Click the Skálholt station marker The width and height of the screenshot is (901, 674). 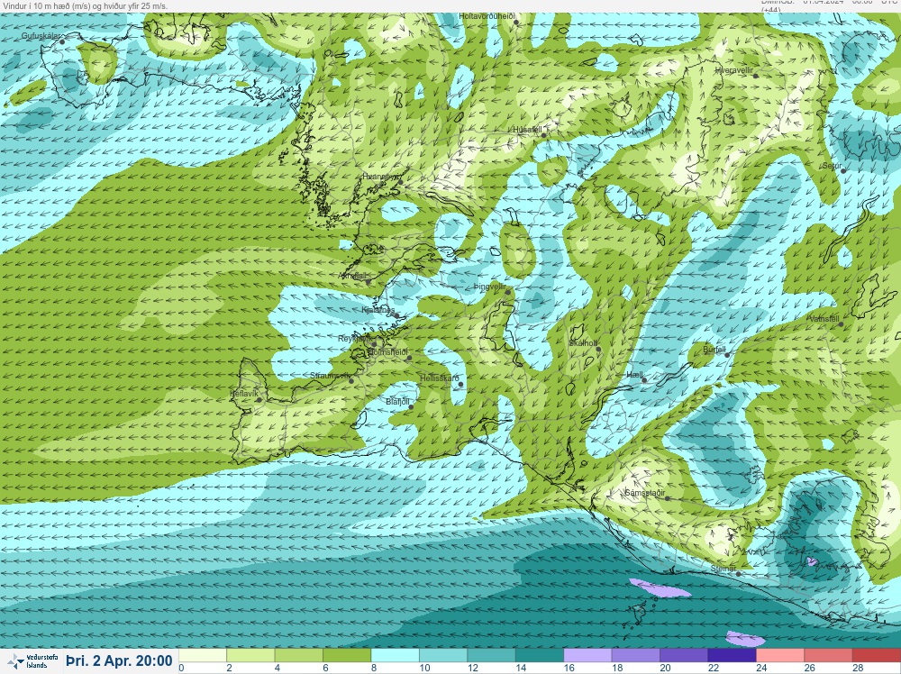tap(599, 350)
